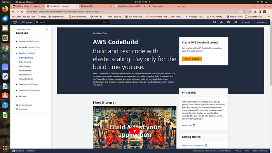Expand the Deploy CodeDeploy section
The image size is (272, 153).
pos(17,84)
